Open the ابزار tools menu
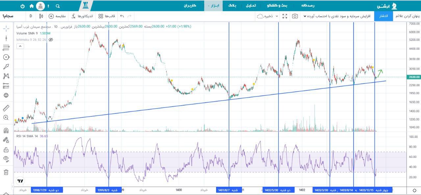 (213, 6)
